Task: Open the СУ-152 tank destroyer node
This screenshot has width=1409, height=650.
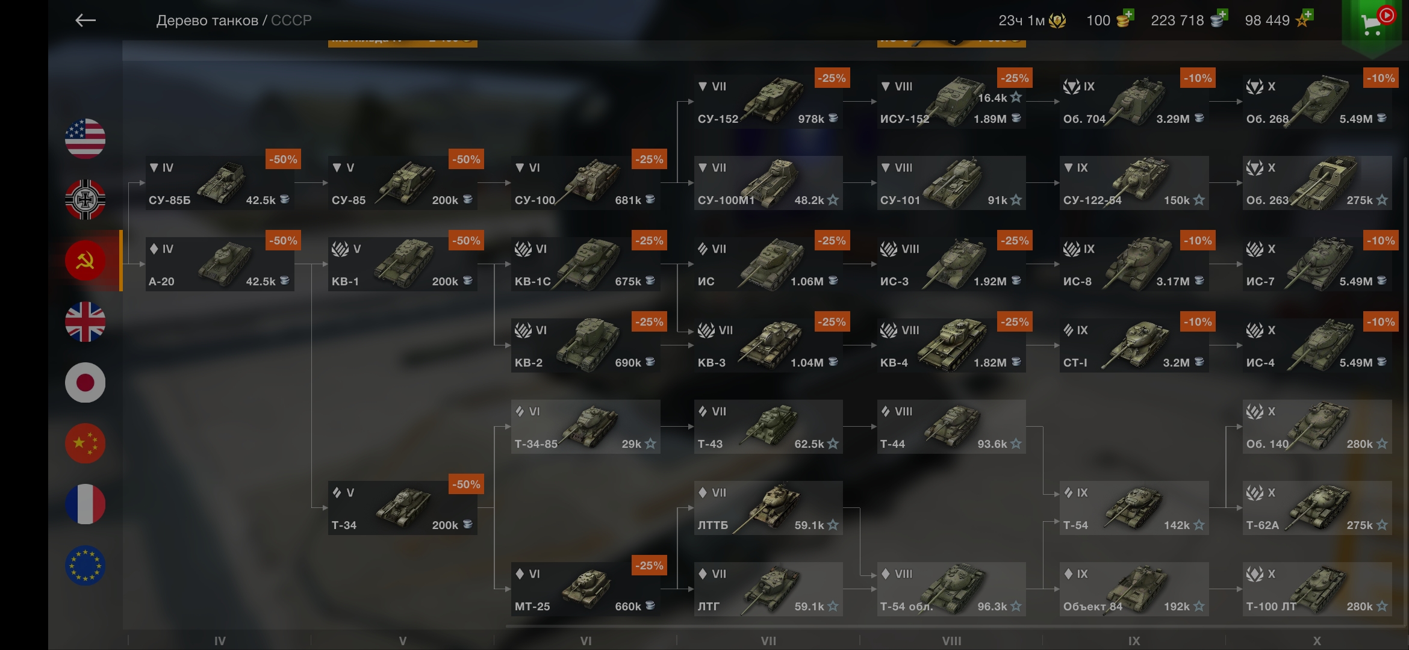Action: click(x=768, y=102)
